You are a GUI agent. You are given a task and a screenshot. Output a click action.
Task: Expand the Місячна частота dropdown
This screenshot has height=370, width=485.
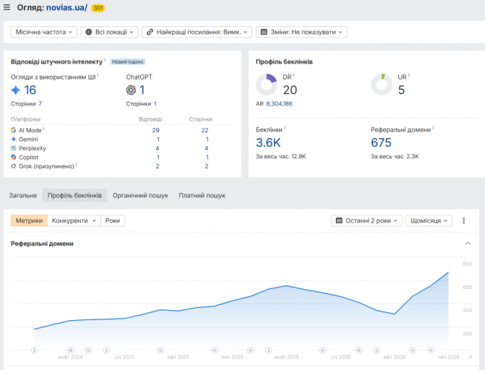click(x=44, y=32)
